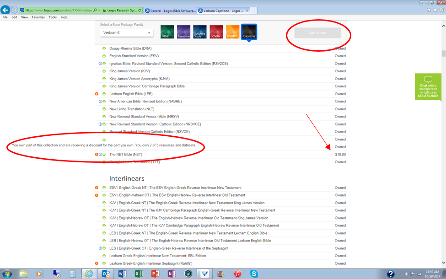The width and height of the screenshot is (446, 279).
Task: Select the Master package tile
Action: (x=233, y=32)
